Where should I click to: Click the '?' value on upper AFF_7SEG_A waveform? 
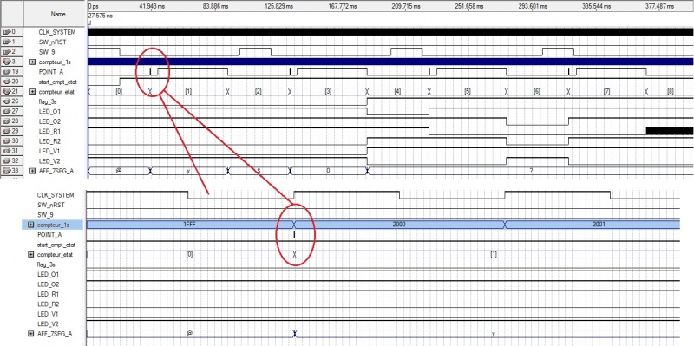click(531, 171)
